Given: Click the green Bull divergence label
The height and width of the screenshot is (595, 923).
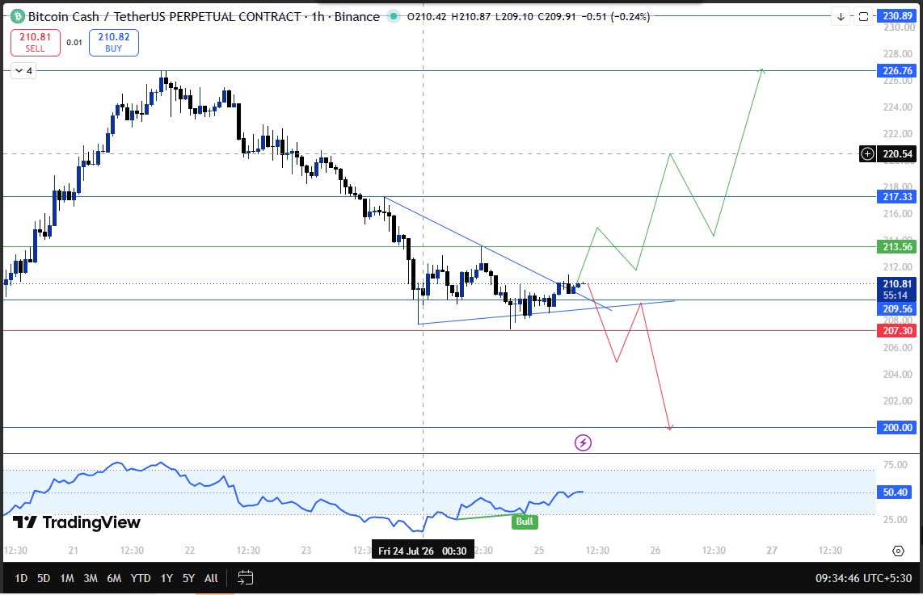Looking at the screenshot, I should click(x=525, y=522).
